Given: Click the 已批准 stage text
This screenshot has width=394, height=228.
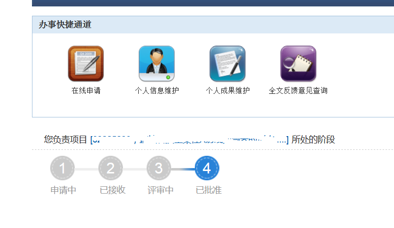Looking at the screenshot, I should point(209,190).
